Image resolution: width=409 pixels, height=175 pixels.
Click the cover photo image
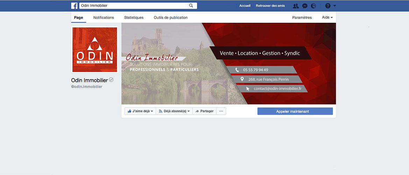pos(229,64)
